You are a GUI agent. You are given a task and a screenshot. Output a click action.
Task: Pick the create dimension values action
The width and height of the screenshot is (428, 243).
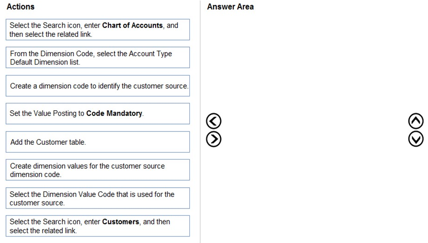pos(97,170)
